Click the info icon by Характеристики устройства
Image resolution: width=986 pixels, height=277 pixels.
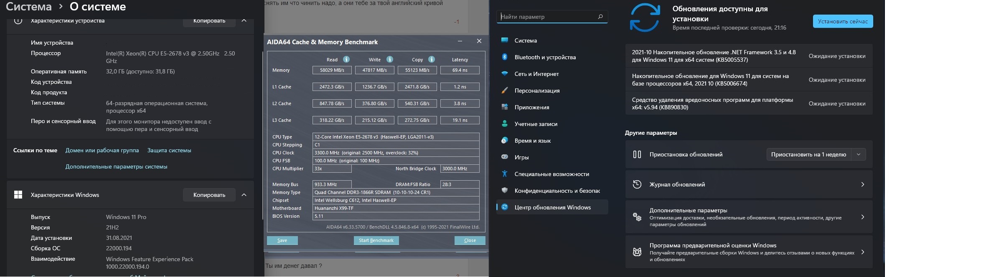pos(18,20)
